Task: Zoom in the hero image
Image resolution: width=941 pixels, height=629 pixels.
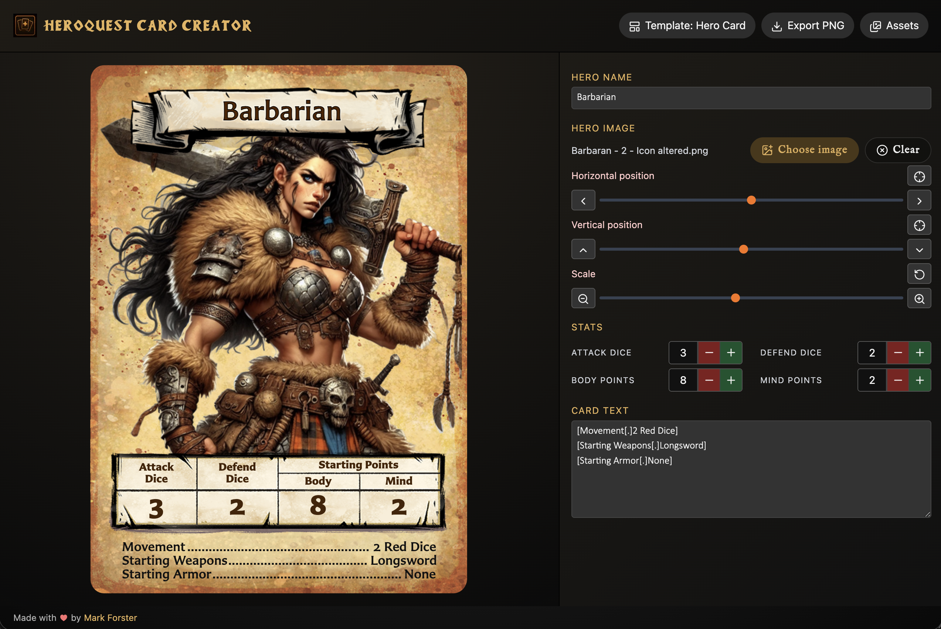Action: coord(919,299)
